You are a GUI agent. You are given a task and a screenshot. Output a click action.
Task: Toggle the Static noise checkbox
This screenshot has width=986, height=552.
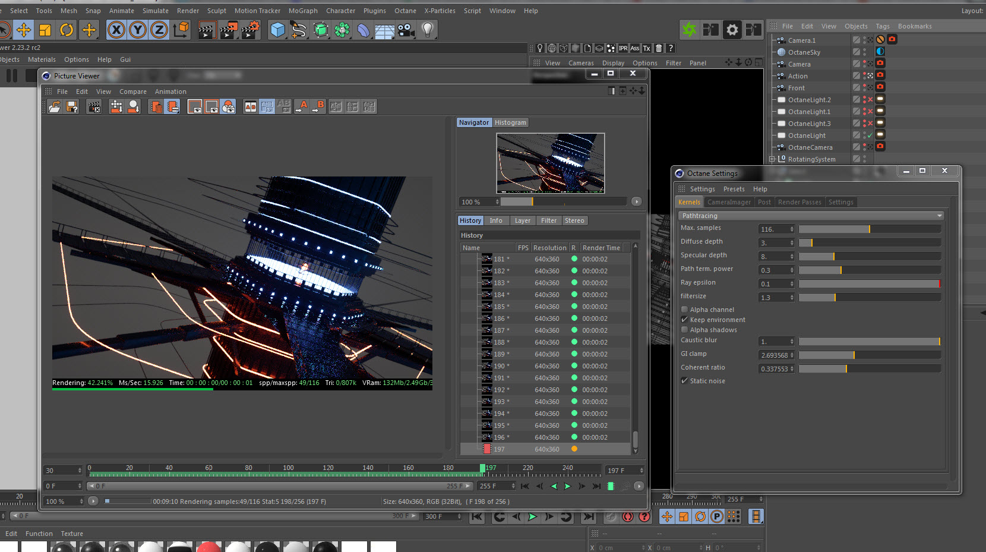685,381
